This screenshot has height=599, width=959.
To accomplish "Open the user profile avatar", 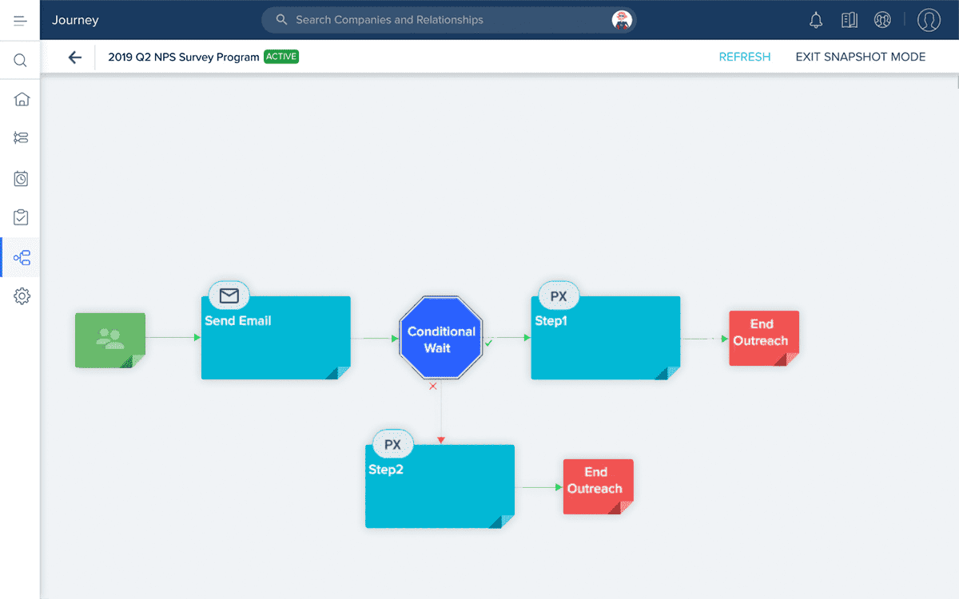I will pyautogui.click(x=929, y=21).
